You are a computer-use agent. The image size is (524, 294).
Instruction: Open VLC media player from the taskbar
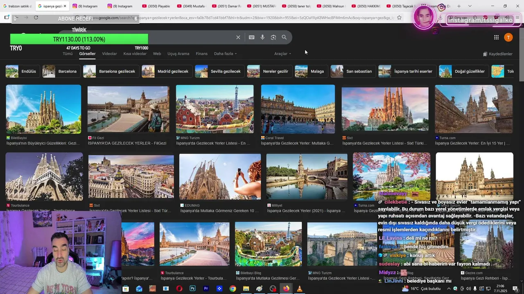coord(299,289)
